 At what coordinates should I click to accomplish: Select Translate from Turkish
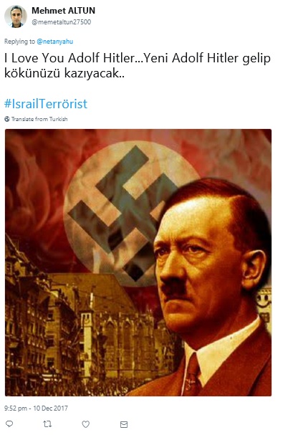[x=39, y=119]
